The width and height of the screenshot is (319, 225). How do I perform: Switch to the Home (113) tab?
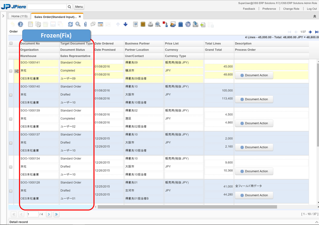(x=19, y=16)
